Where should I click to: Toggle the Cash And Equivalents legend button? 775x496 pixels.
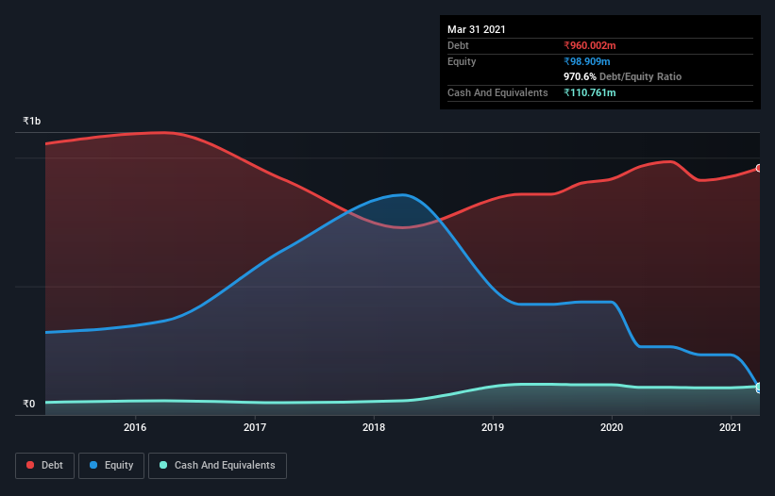coord(217,466)
